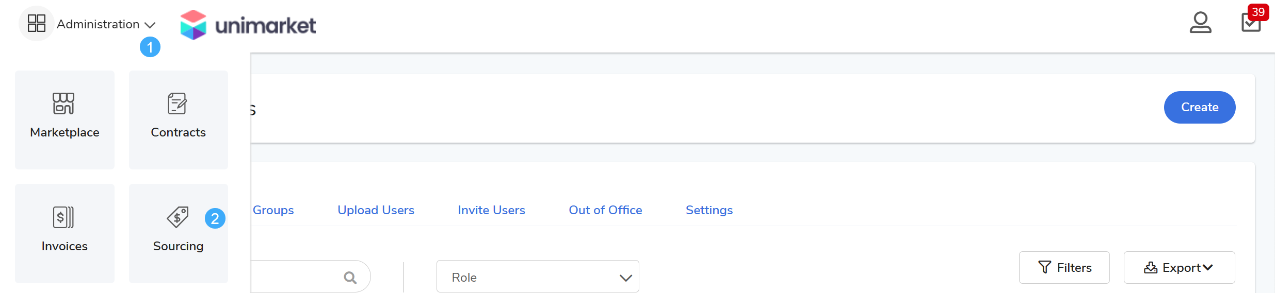
Task: Click the Administration grid menu icon
Action: pyautogui.click(x=37, y=24)
